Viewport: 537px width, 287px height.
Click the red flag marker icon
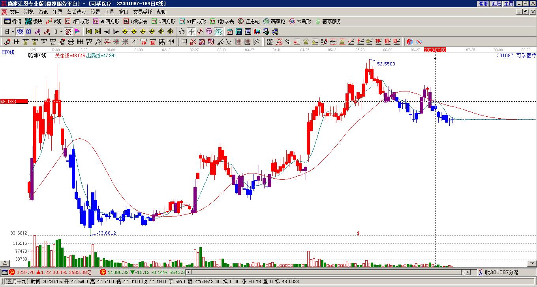tap(77, 32)
